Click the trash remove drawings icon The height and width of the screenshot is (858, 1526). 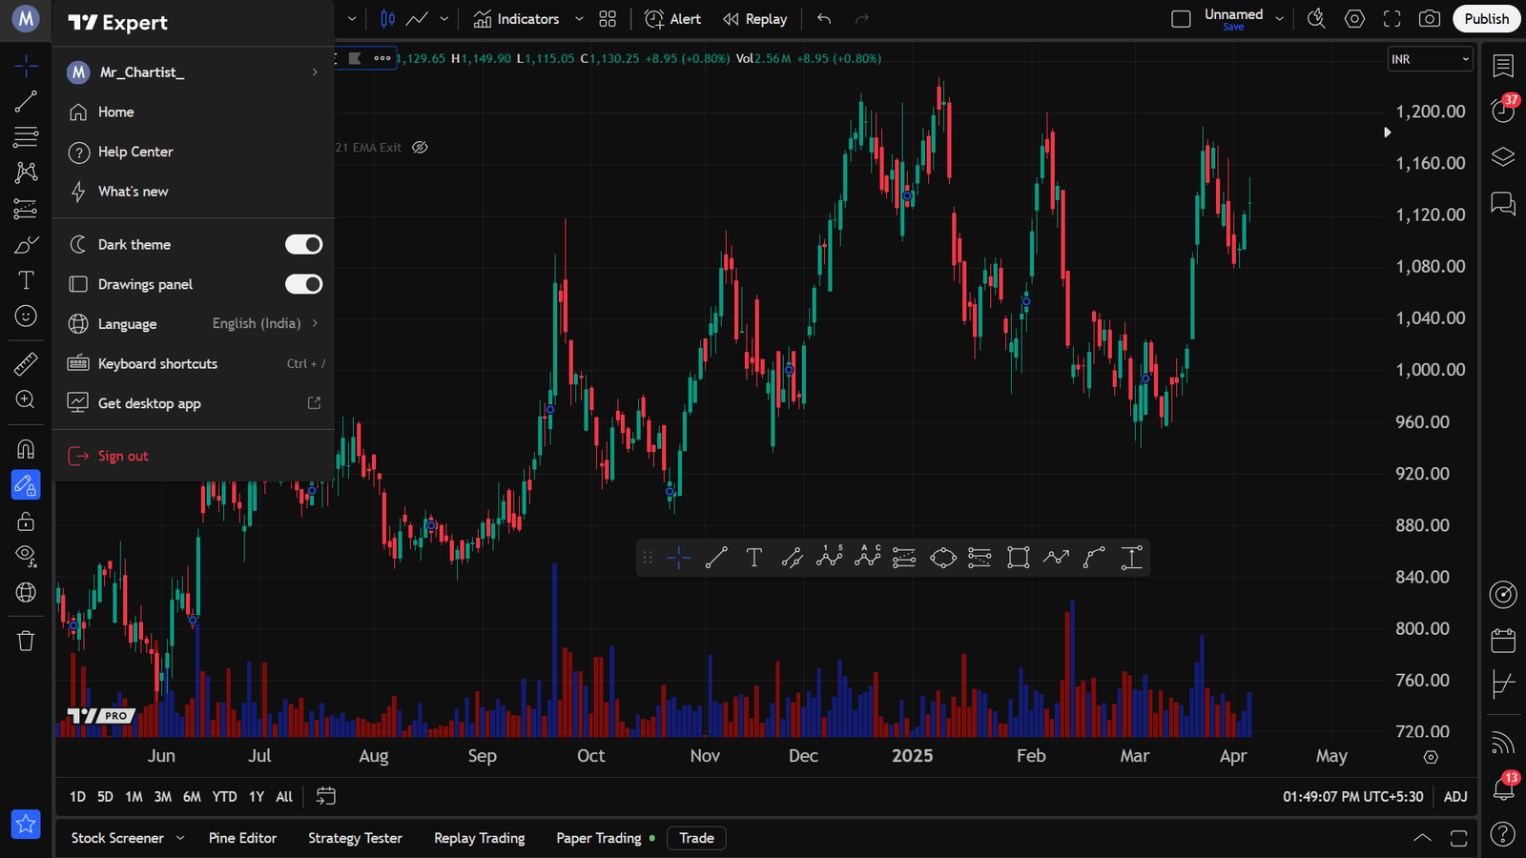26,641
